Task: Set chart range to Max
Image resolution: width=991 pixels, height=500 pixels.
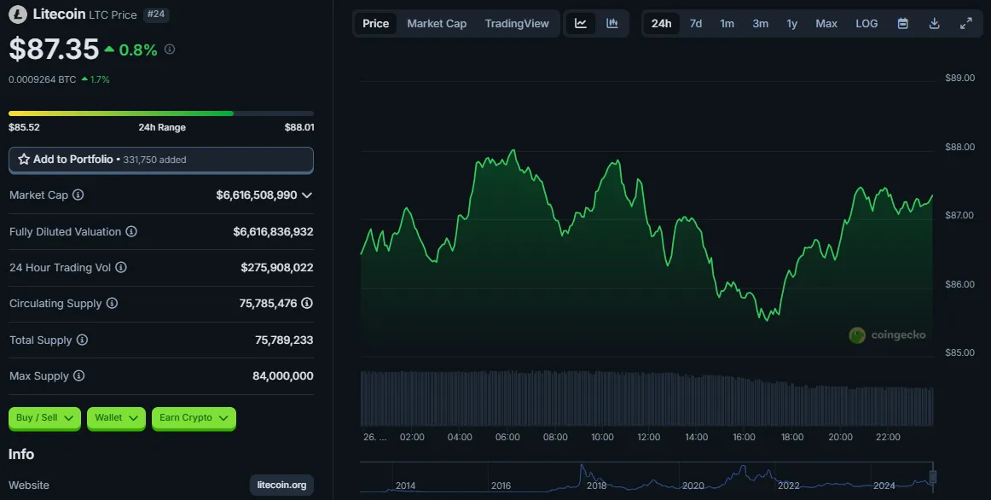Action: (x=826, y=23)
